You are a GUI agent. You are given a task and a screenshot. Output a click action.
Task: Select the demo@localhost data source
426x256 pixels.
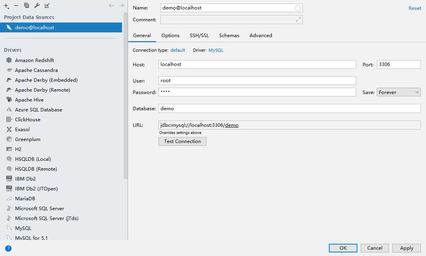pos(61,27)
